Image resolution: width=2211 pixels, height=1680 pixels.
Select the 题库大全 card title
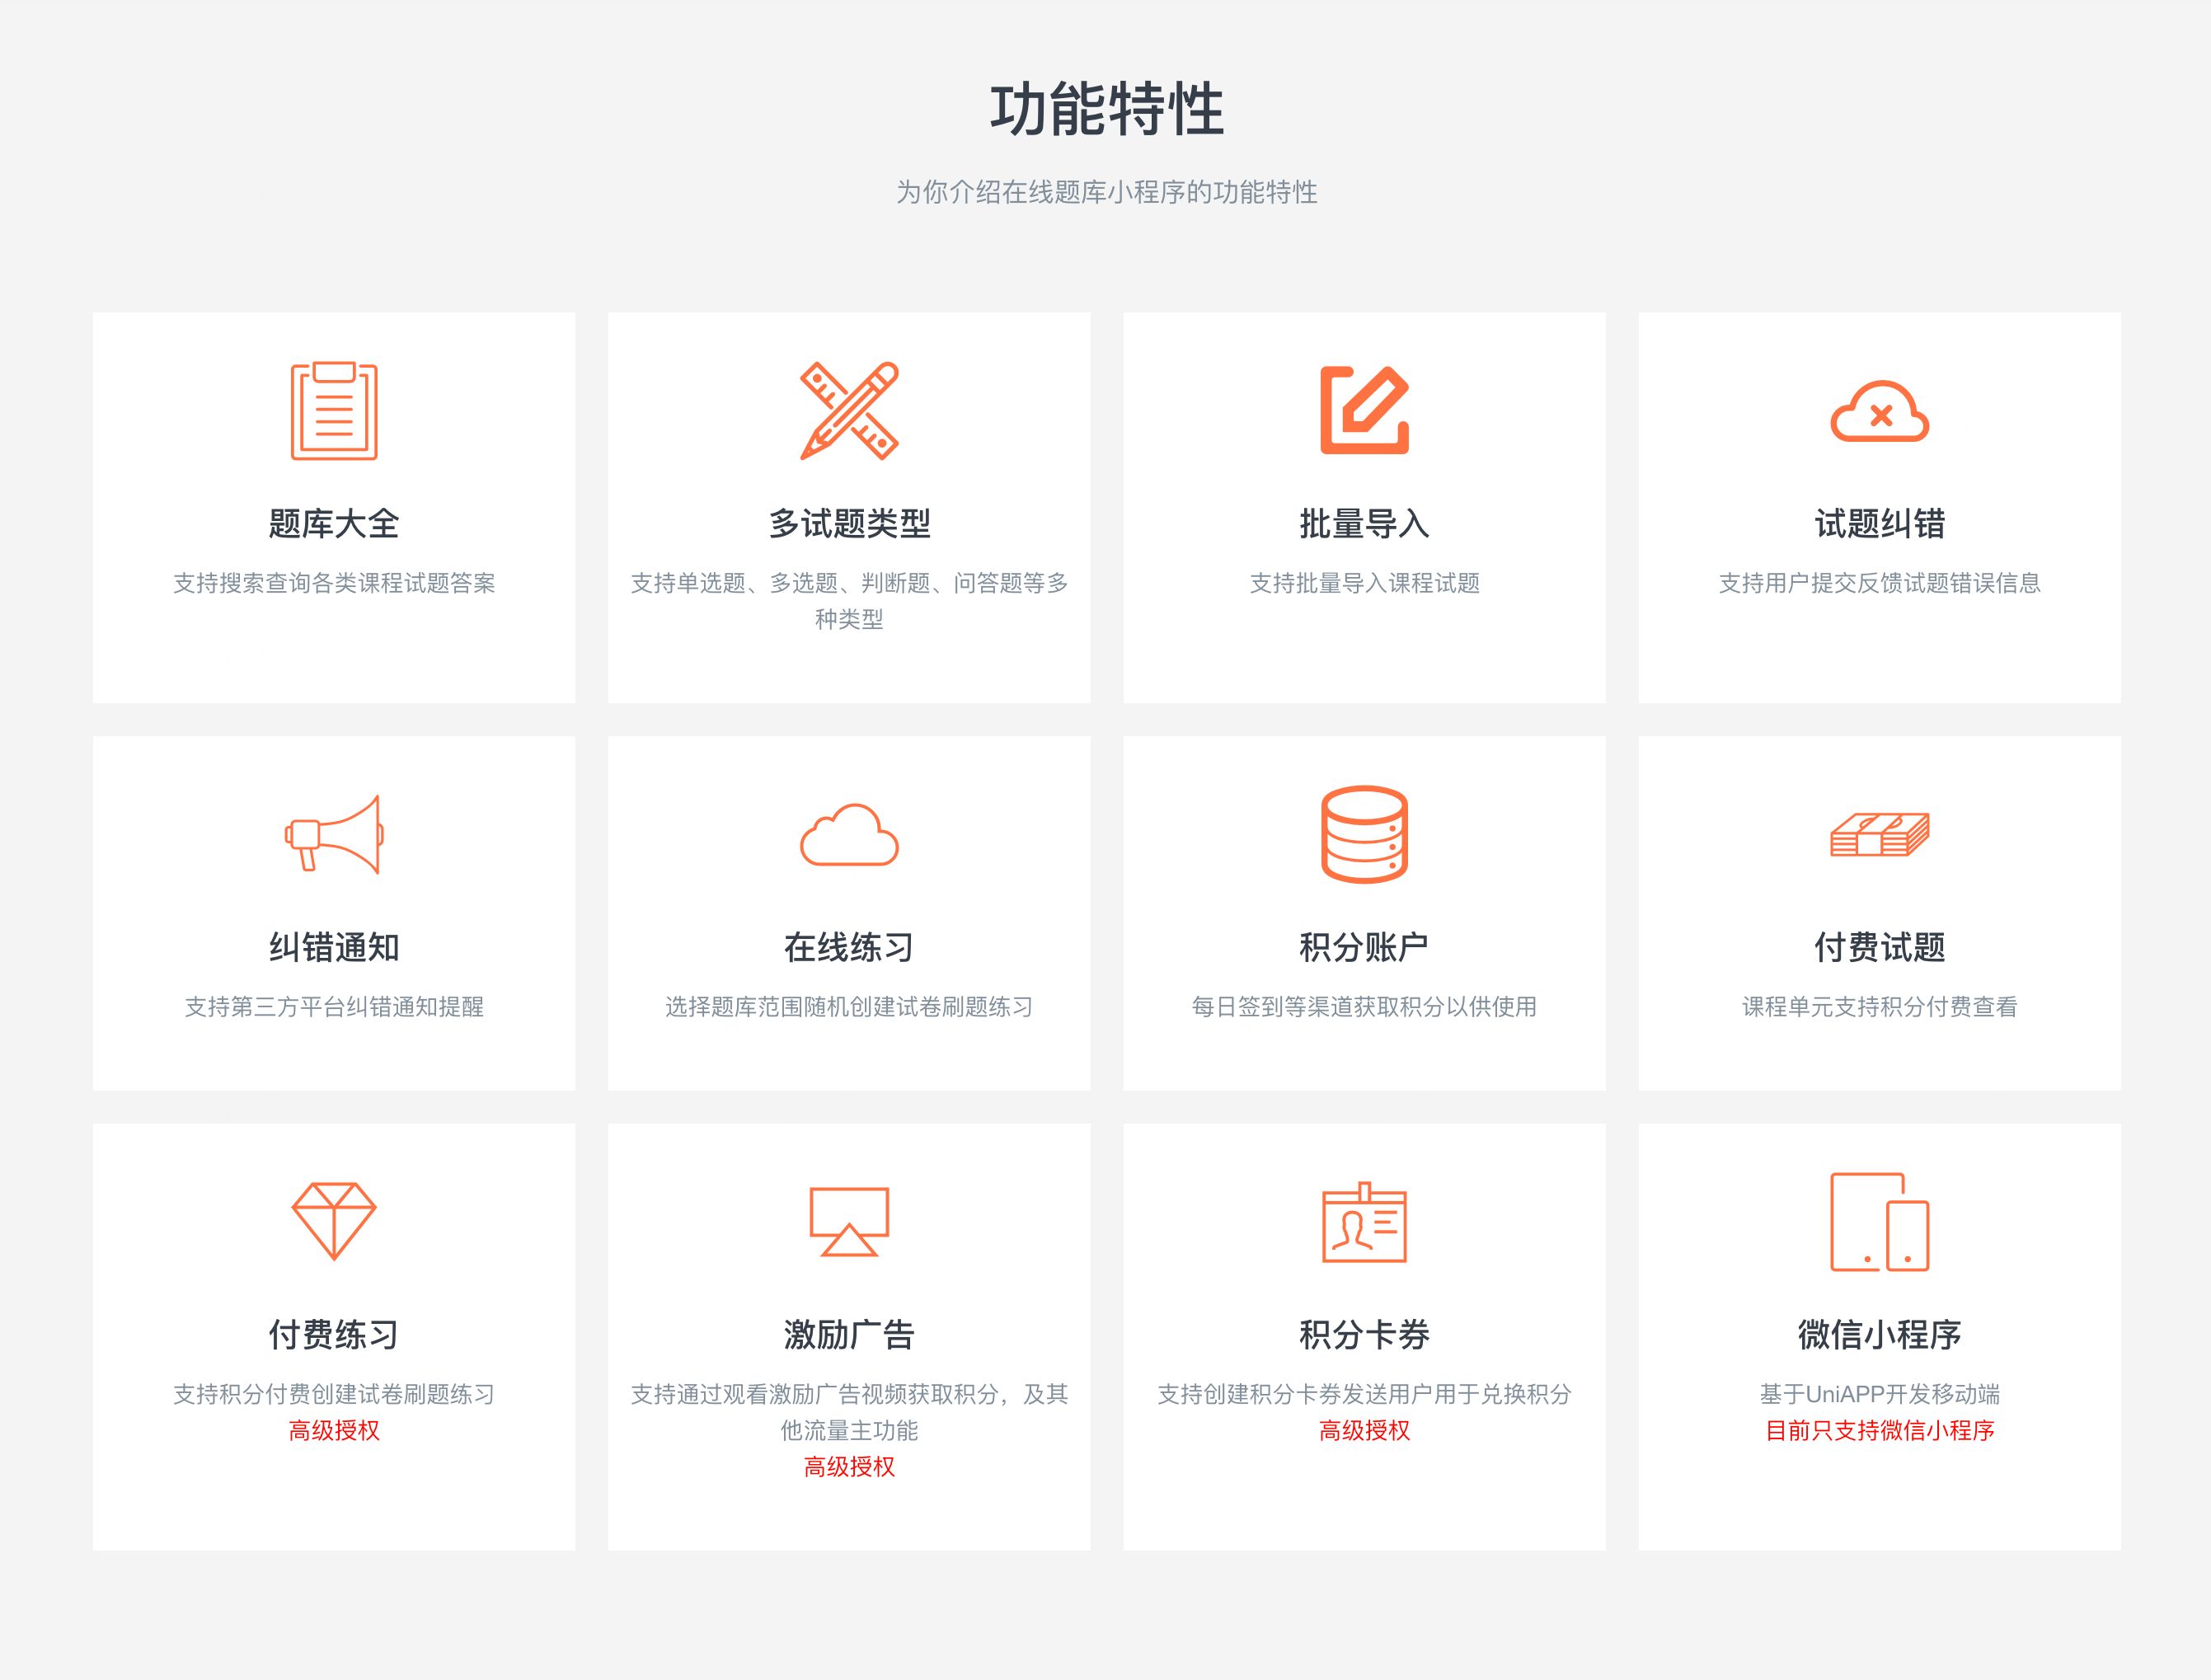point(334,523)
